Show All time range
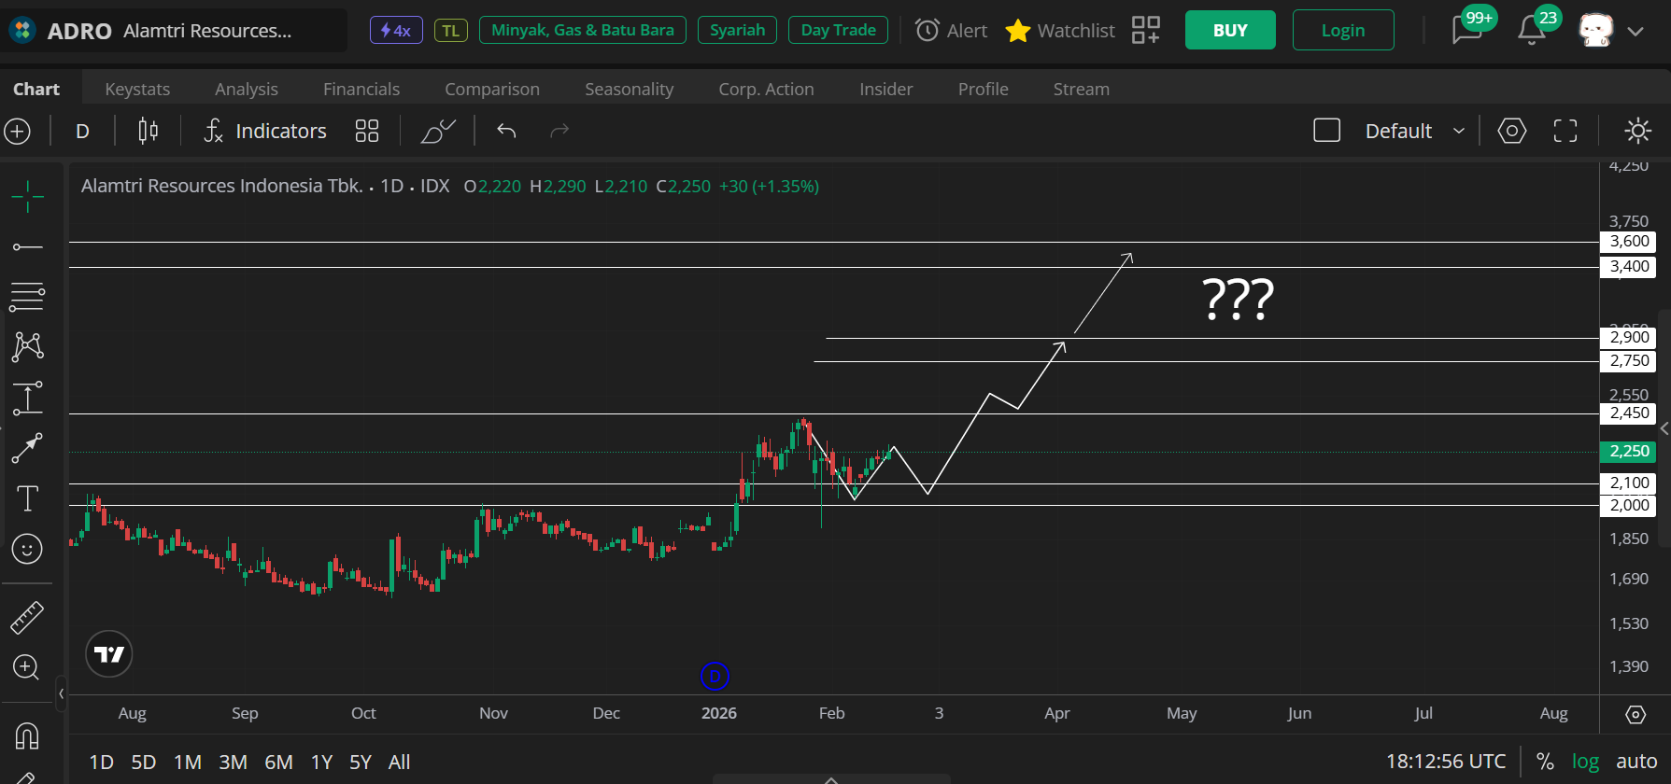The height and width of the screenshot is (784, 1671). tap(400, 763)
